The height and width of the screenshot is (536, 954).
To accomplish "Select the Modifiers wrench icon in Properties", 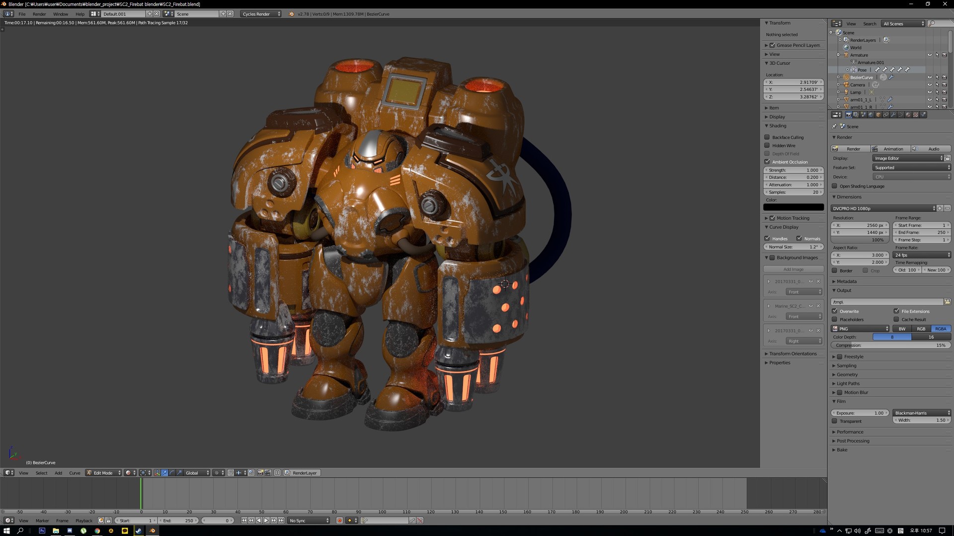I will (x=893, y=115).
